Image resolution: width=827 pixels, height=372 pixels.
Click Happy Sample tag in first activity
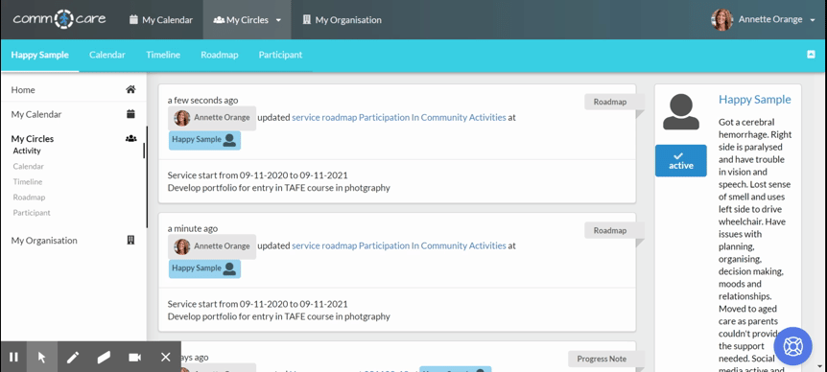[204, 140]
